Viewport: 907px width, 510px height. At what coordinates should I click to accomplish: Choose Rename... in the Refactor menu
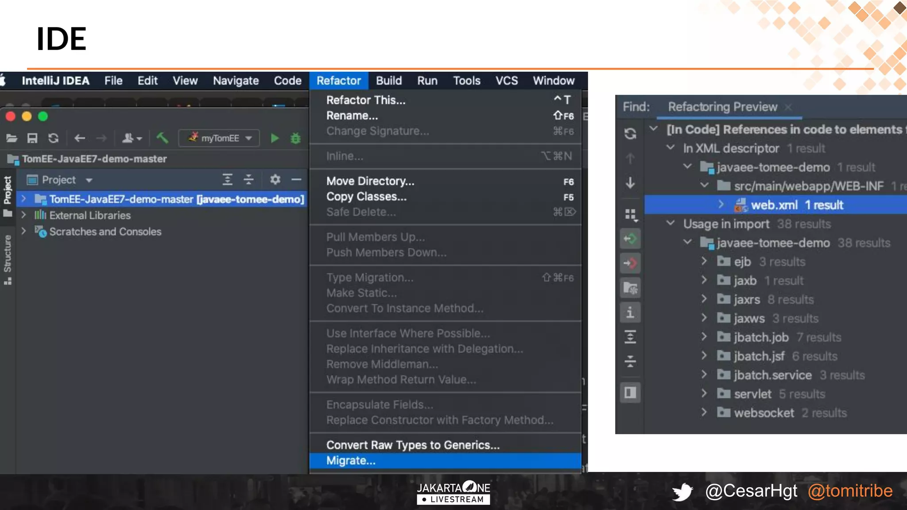352,116
